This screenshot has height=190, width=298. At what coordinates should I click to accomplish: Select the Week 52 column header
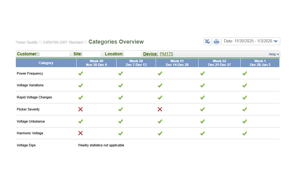click(x=219, y=63)
